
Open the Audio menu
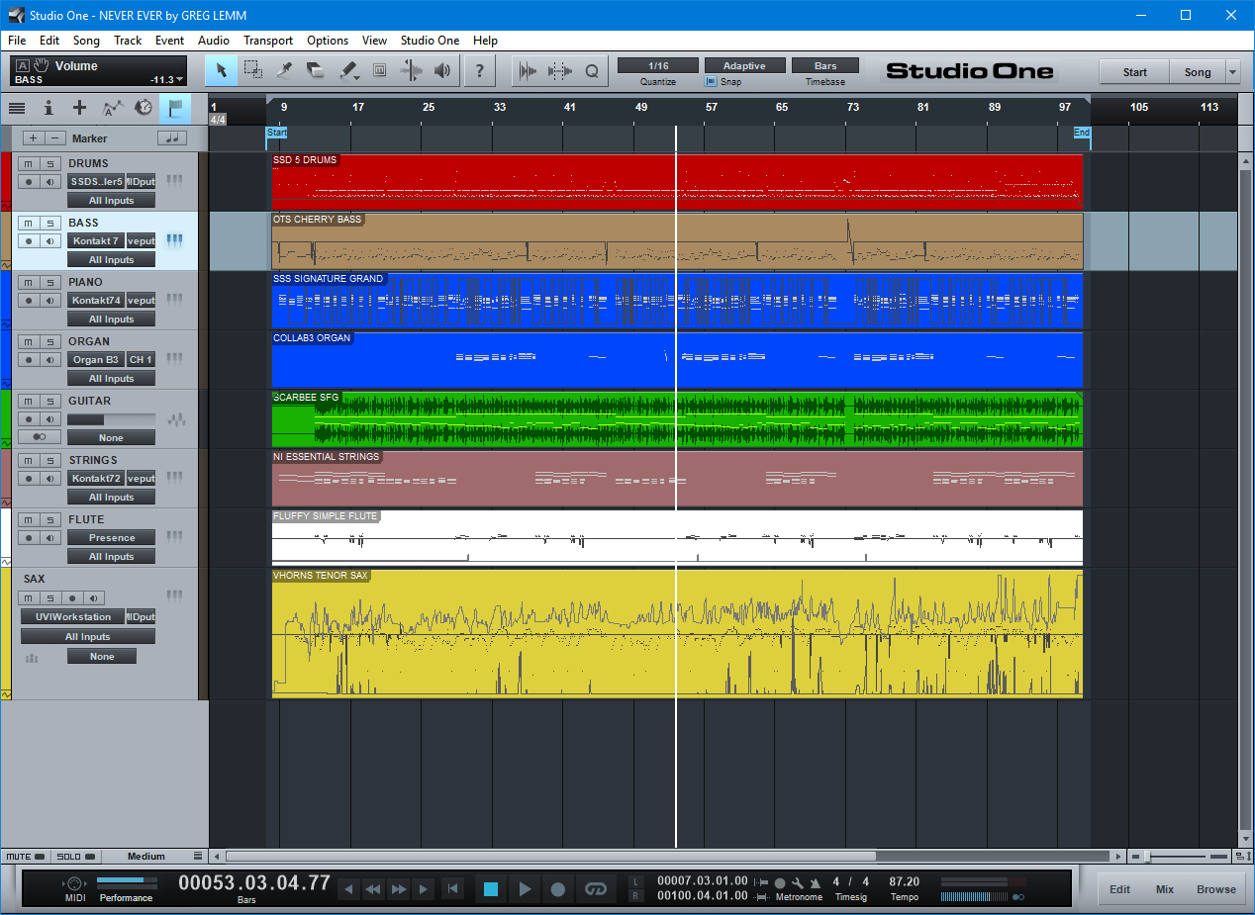click(x=213, y=41)
